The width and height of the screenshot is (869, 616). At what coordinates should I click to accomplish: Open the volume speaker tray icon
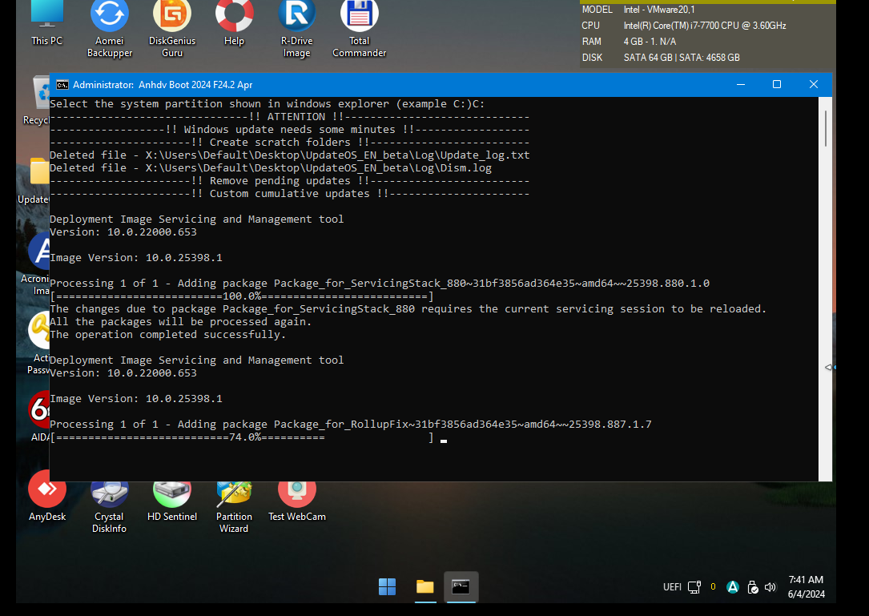coord(770,586)
